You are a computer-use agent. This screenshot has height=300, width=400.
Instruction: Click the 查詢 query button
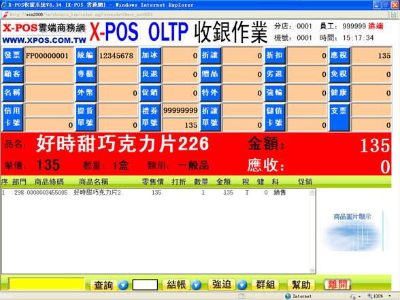coord(103,284)
